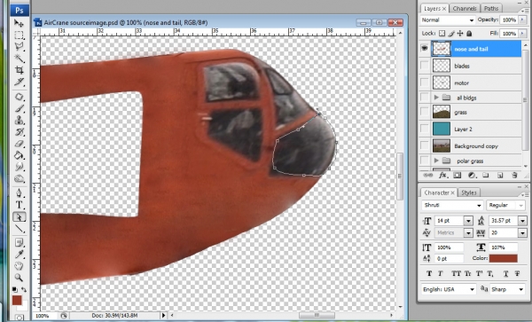Screen dimensions: 532x322
Task: Select the Direct Selection arrow tool
Action: (19, 216)
